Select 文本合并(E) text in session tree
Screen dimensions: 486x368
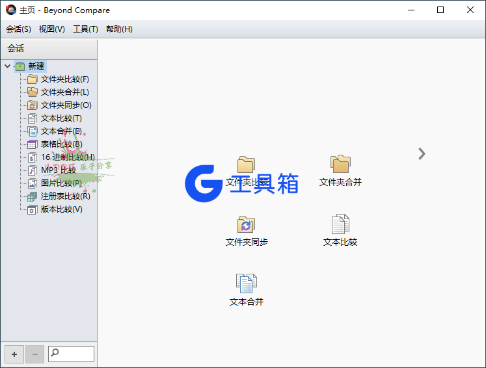click(x=61, y=131)
